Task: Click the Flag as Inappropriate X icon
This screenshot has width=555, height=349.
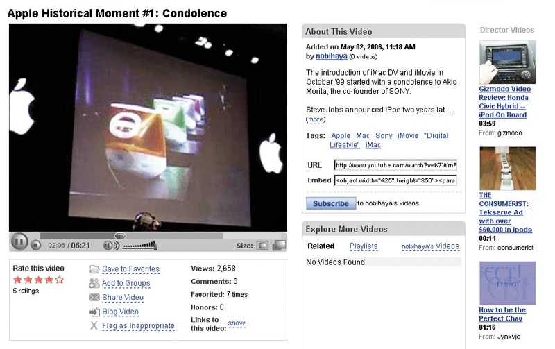Action: click(x=94, y=325)
